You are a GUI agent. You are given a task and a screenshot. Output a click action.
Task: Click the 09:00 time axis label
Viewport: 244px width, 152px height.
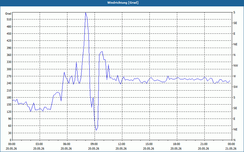pyautogui.click(x=95, y=144)
